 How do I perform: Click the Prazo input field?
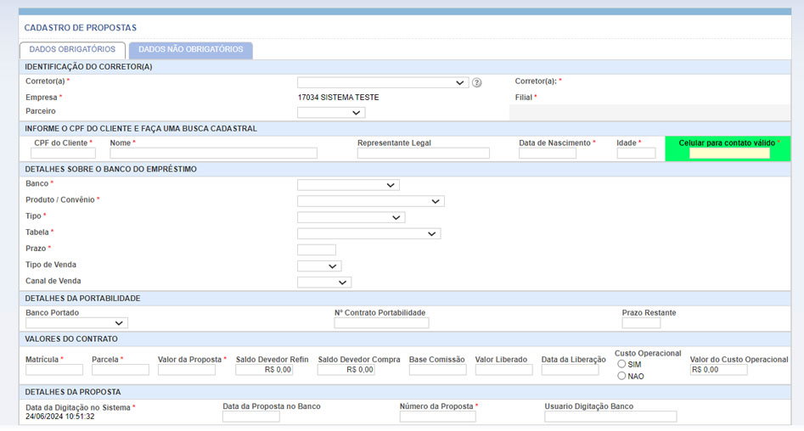coord(316,249)
